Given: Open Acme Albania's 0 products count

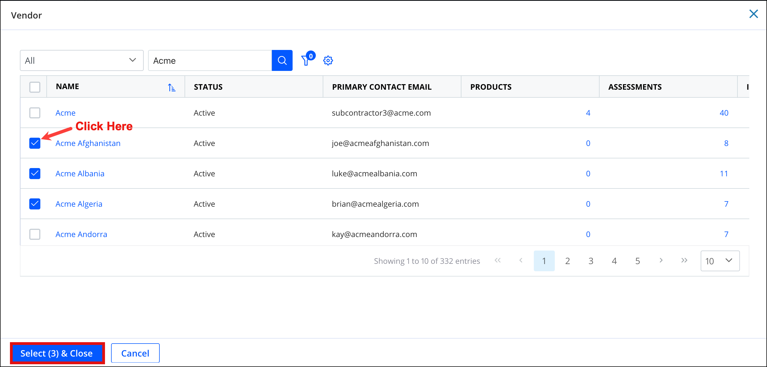Looking at the screenshot, I should click(588, 173).
